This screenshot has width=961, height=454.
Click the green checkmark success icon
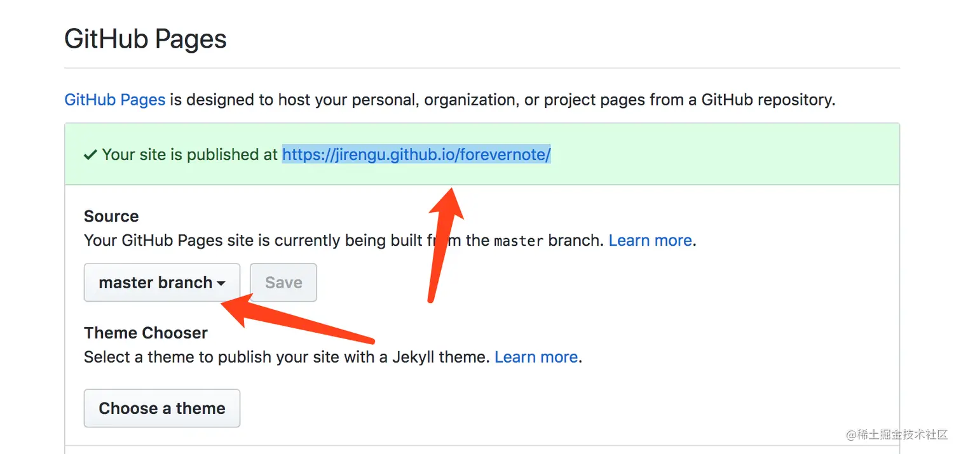click(90, 154)
